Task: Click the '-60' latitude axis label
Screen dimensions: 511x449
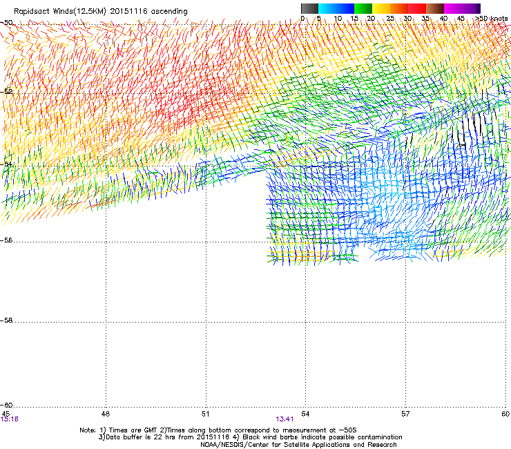Action: (x=6, y=405)
